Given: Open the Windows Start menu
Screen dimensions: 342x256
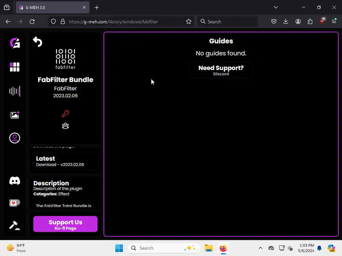Looking at the screenshot, I should click(x=119, y=248).
